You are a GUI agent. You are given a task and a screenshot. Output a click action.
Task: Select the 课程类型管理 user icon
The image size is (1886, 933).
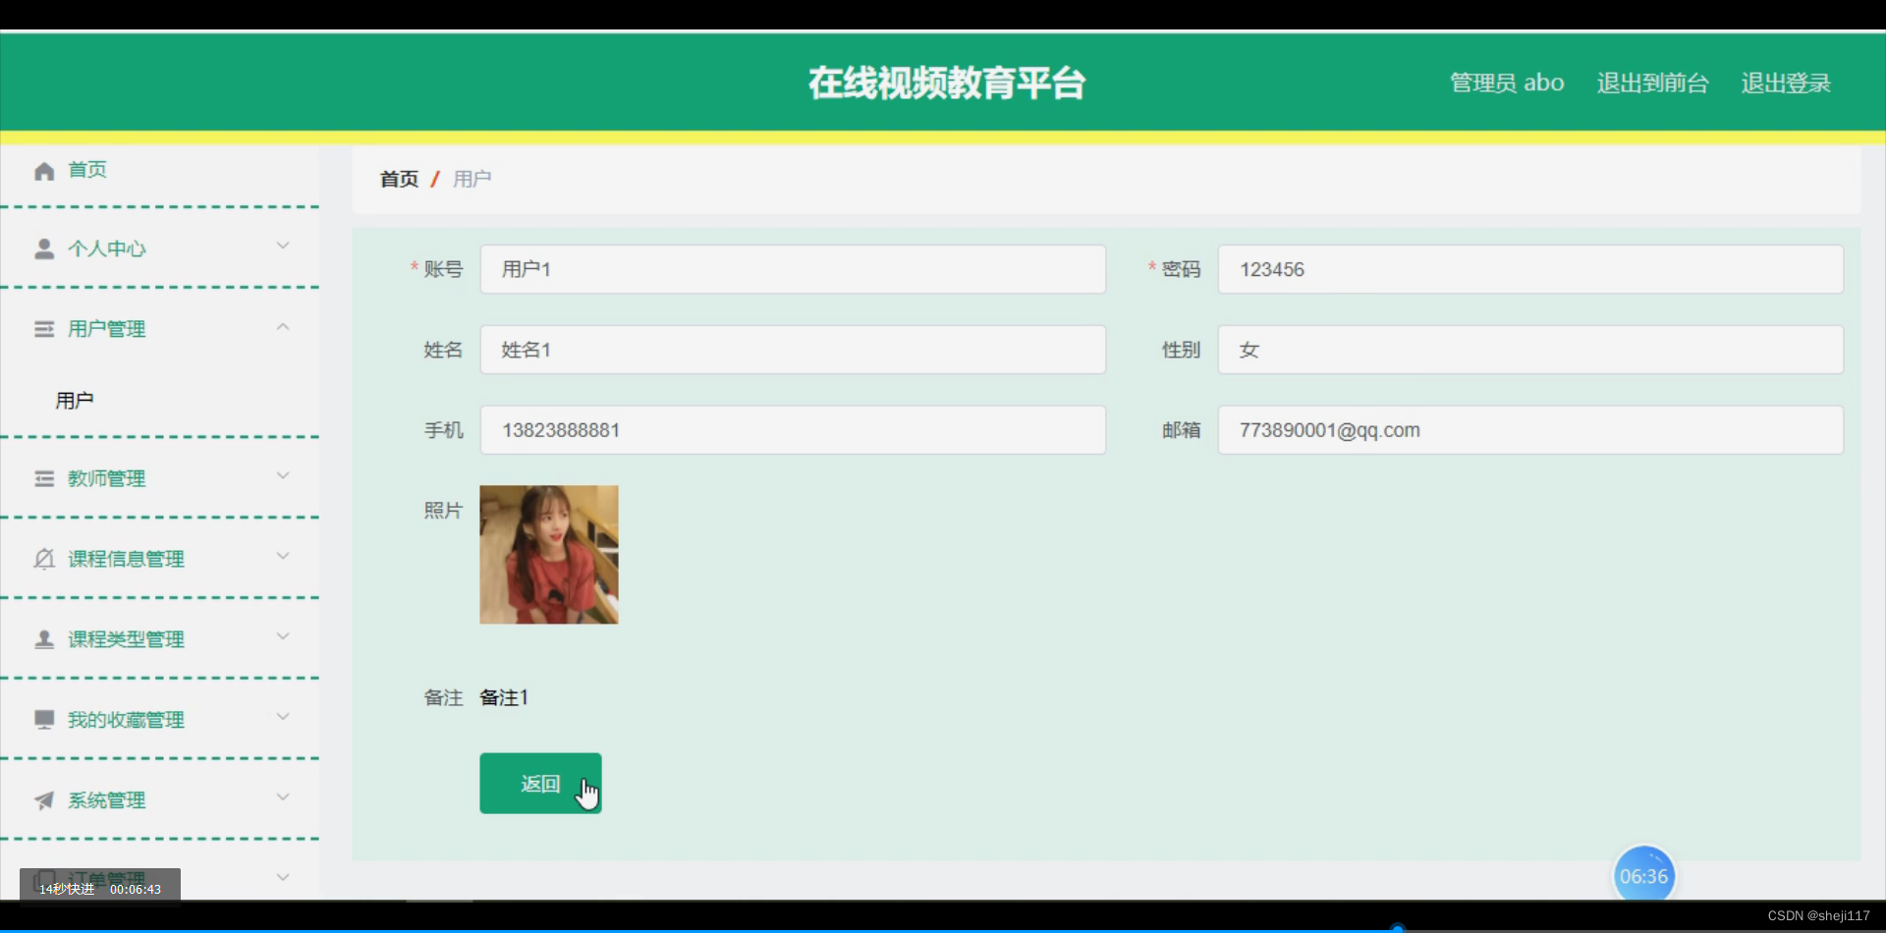44,638
